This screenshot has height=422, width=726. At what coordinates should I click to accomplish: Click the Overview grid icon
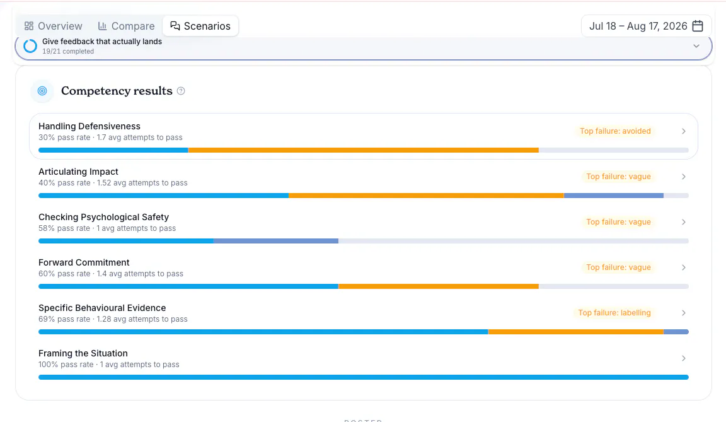(x=29, y=26)
